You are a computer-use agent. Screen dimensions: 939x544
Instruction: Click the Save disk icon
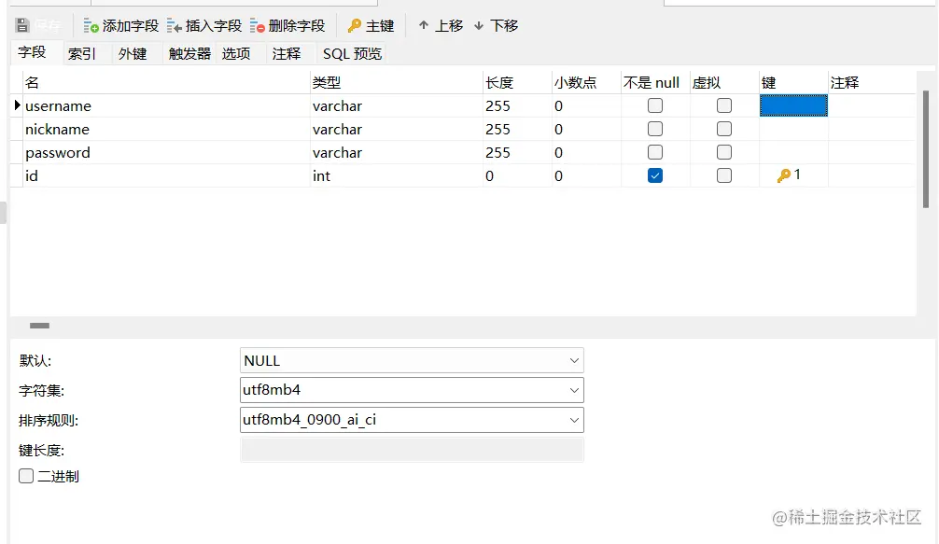coord(22,25)
